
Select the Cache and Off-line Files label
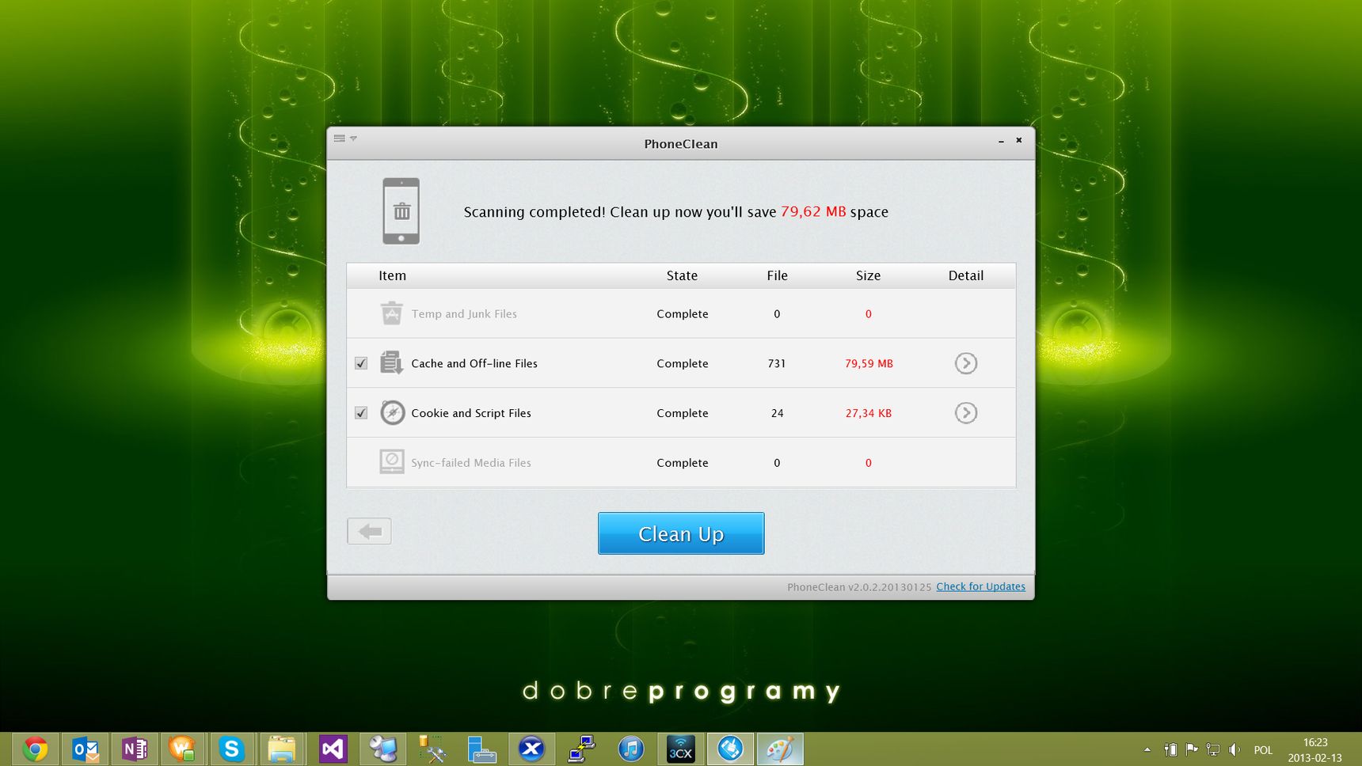click(x=474, y=363)
